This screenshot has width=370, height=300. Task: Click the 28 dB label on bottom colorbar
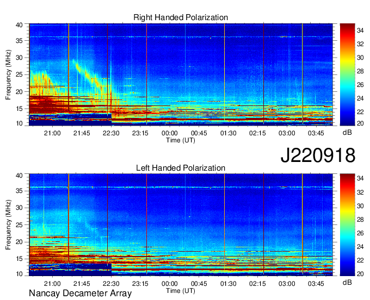point(360,220)
